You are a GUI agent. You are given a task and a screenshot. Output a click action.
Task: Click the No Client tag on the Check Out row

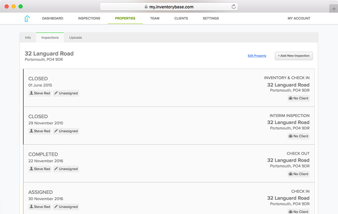point(298,174)
